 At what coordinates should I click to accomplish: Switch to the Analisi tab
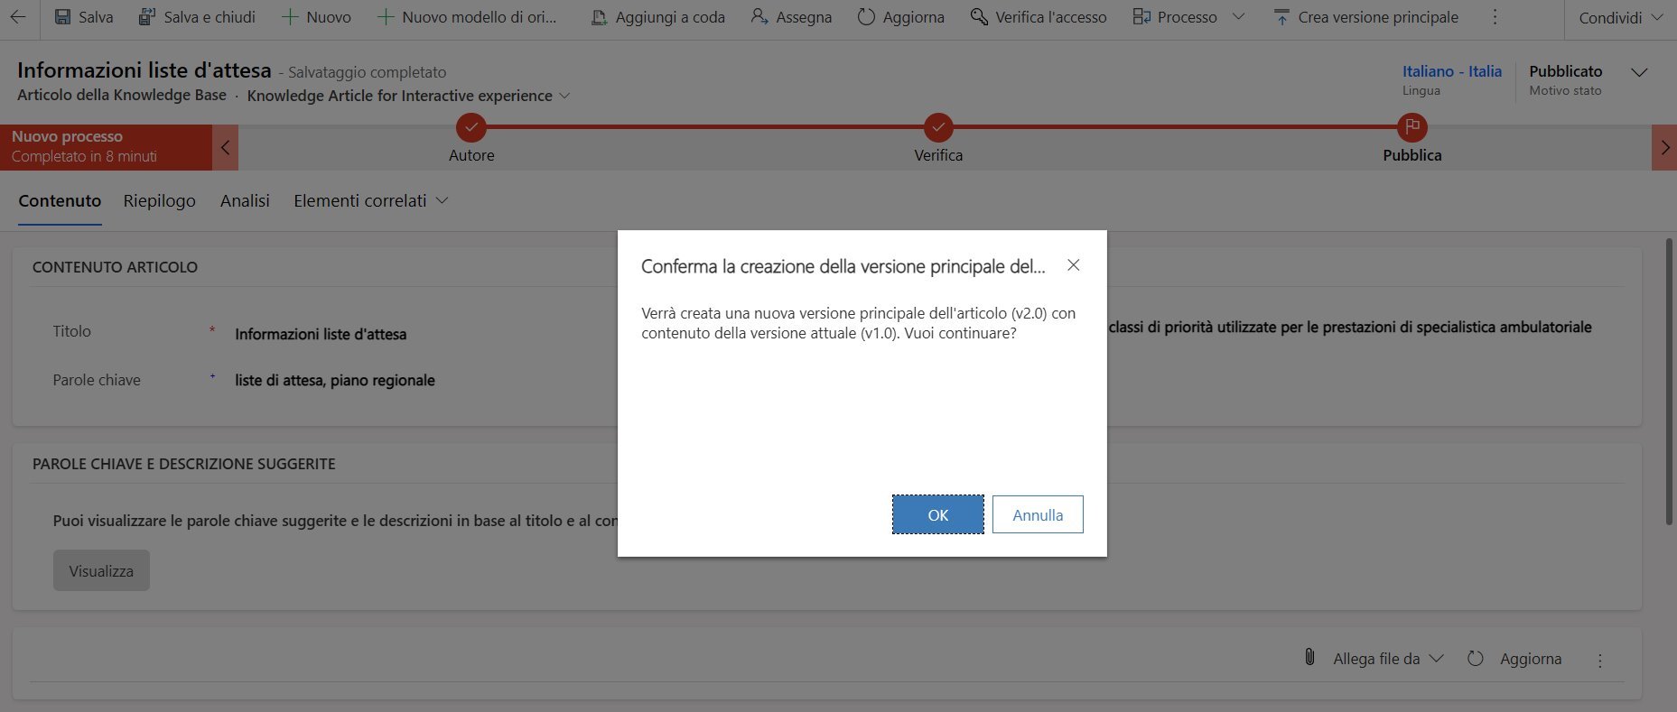[245, 200]
